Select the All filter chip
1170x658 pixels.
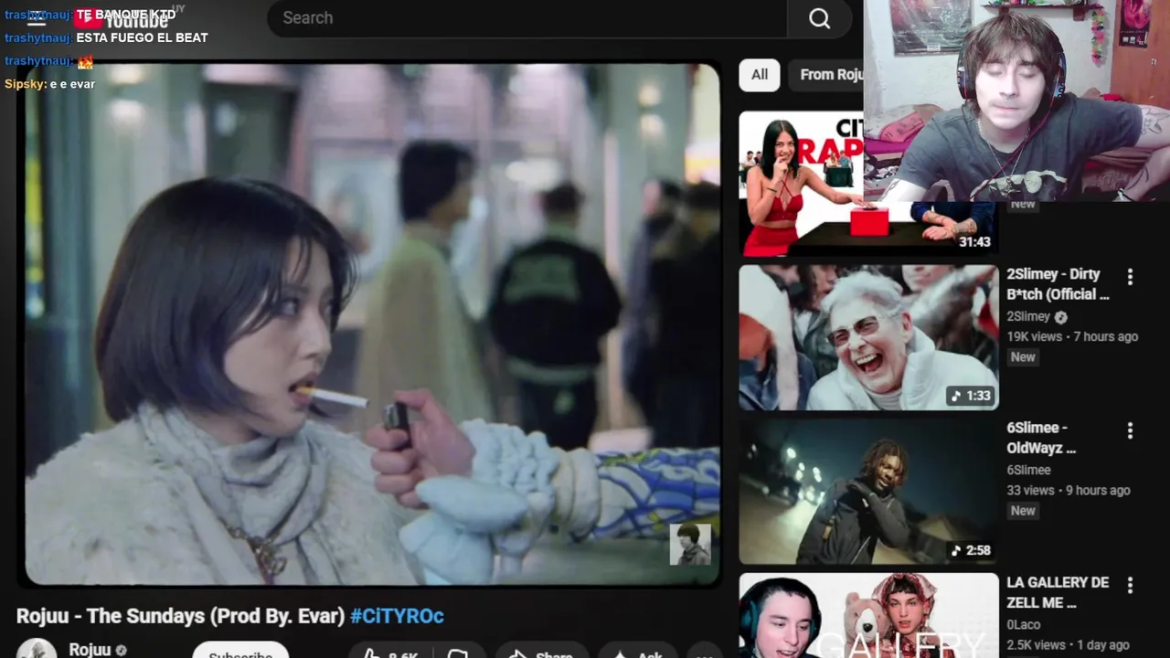tap(760, 75)
